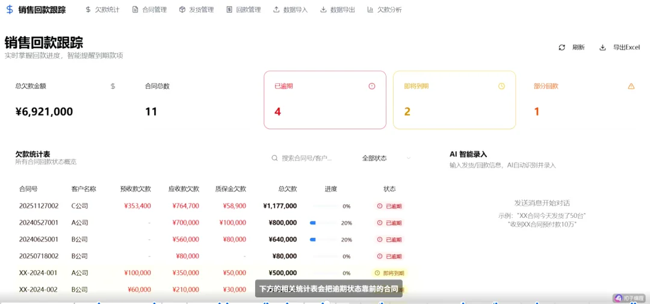Focus the 搜索合同号/客户 search field

click(x=307, y=158)
